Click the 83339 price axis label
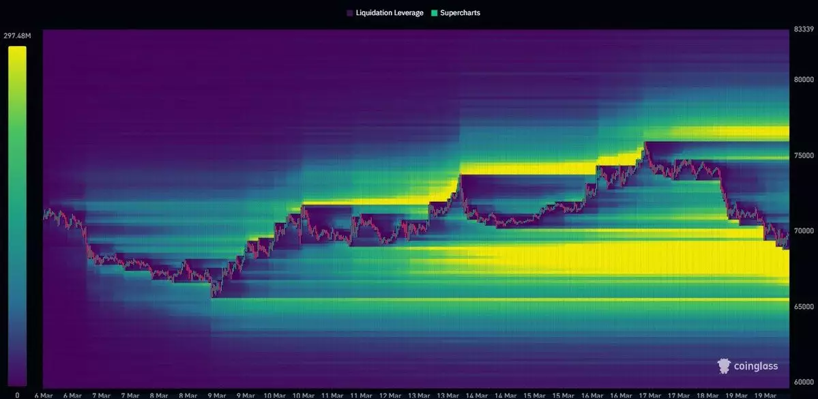Viewport: 818px width, 399px height. point(804,29)
